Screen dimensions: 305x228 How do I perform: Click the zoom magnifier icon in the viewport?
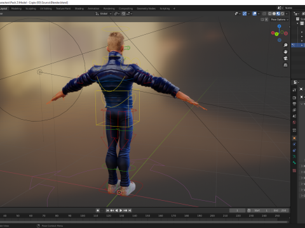(285, 45)
